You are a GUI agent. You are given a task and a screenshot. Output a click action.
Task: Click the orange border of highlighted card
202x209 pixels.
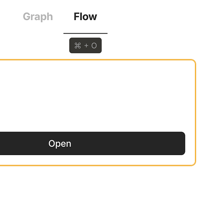[196, 112]
